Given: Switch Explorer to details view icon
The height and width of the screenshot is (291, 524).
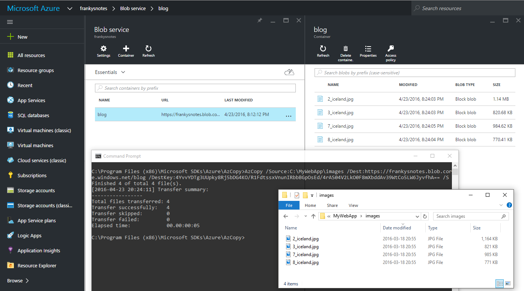Looking at the screenshot, I should pos(500,283).
